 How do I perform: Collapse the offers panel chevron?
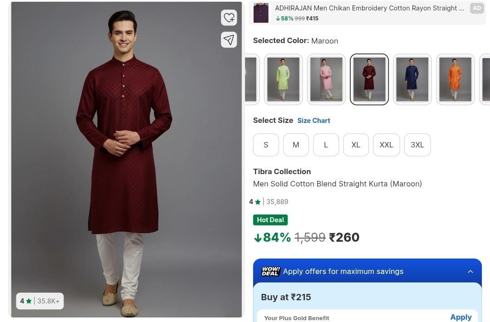[x=470, y=271]
